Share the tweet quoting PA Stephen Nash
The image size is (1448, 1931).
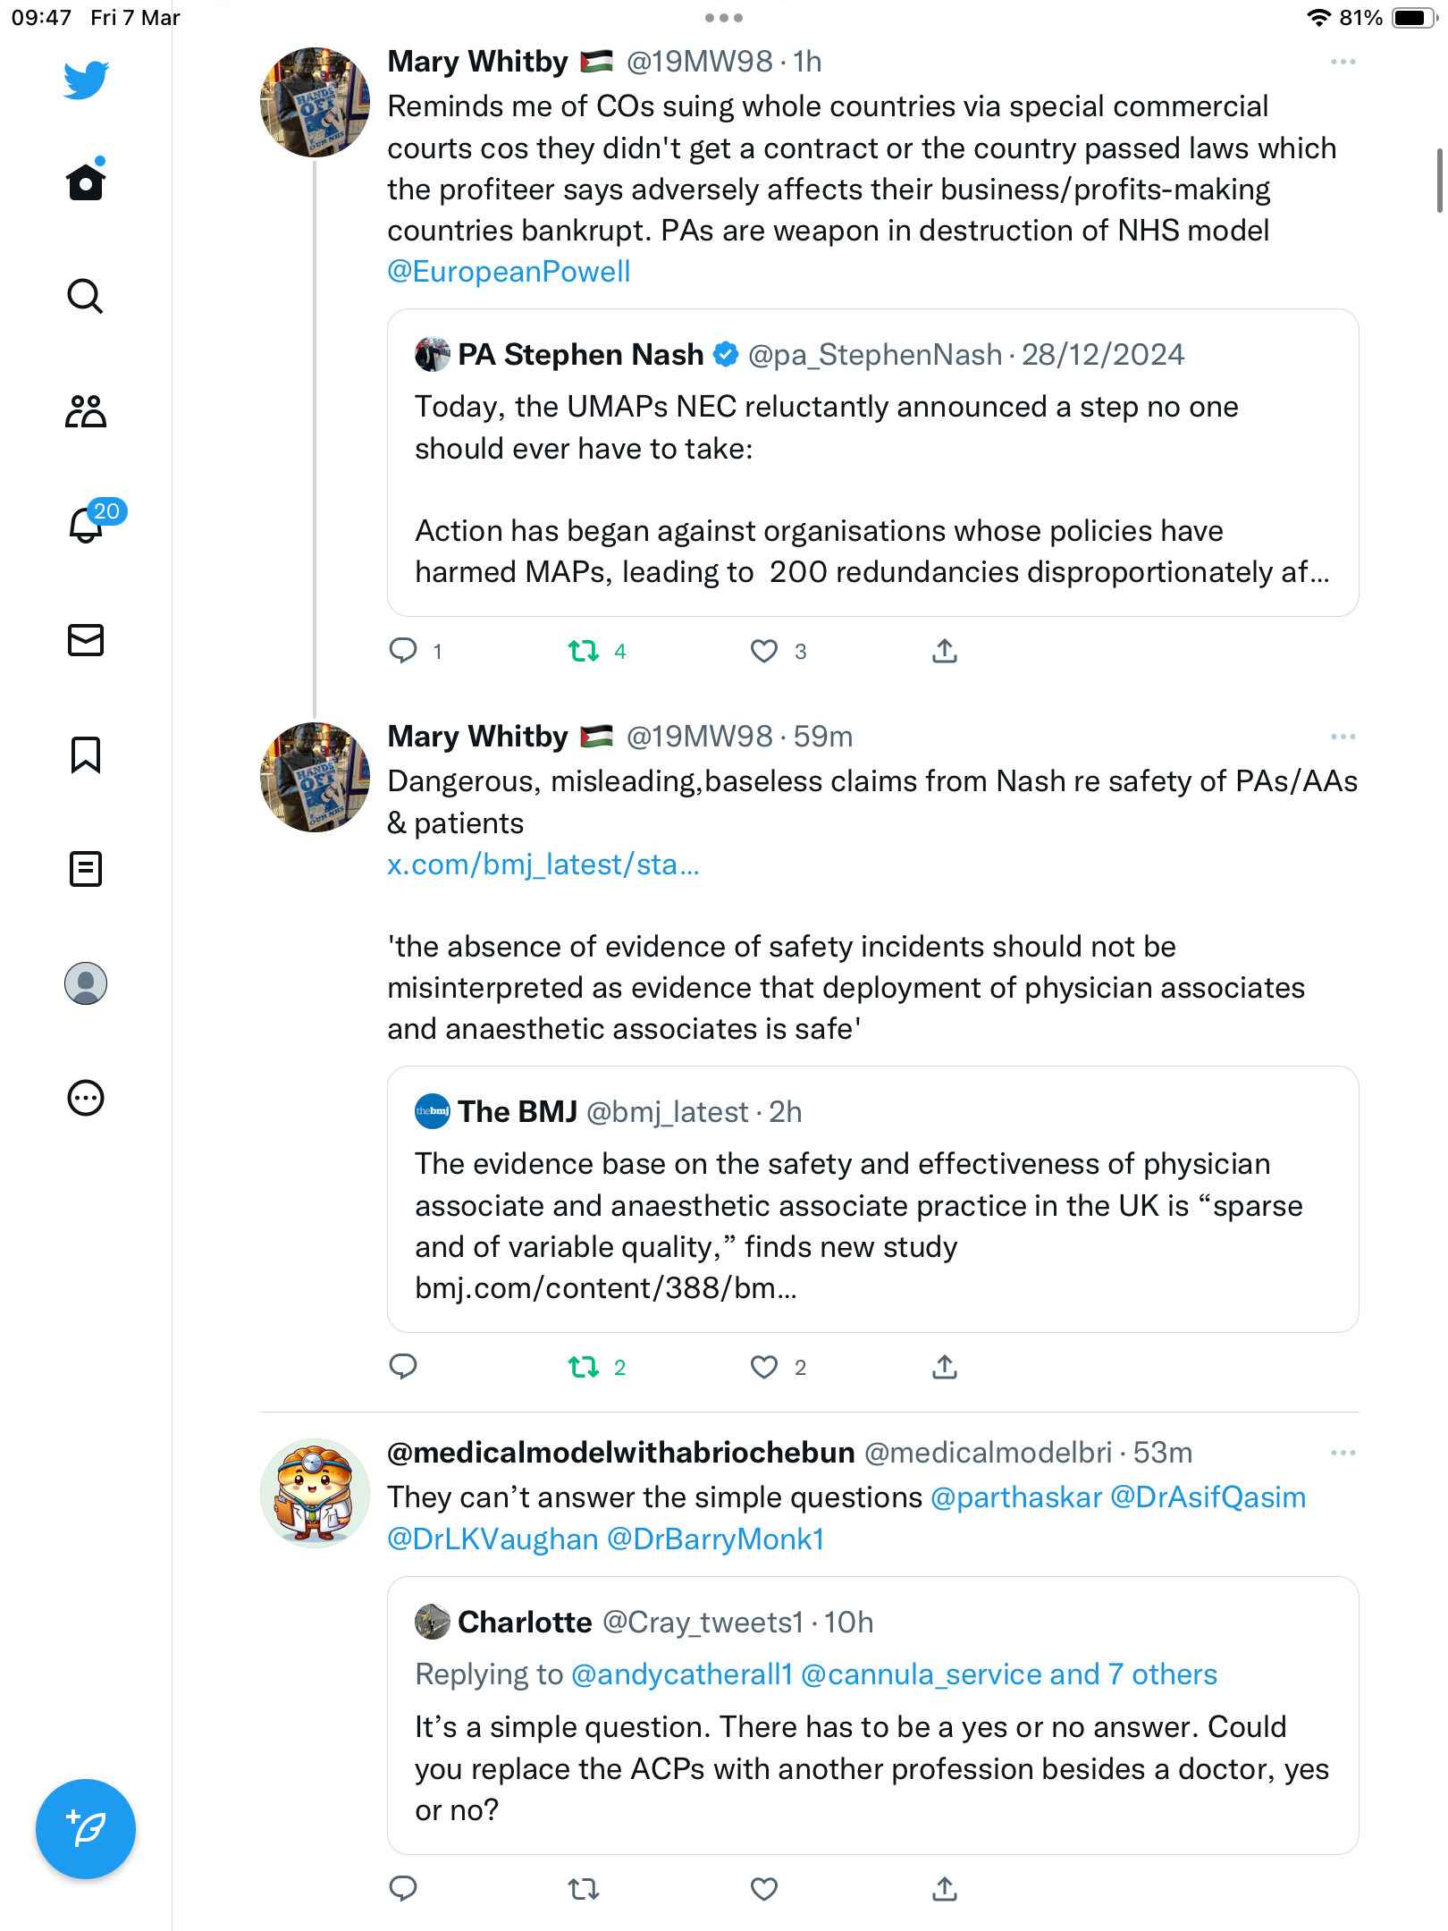point(945,651)
